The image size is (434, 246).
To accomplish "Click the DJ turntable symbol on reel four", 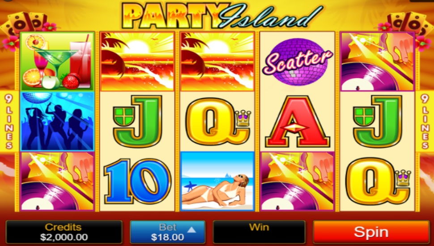I will (x=298, y=181).
